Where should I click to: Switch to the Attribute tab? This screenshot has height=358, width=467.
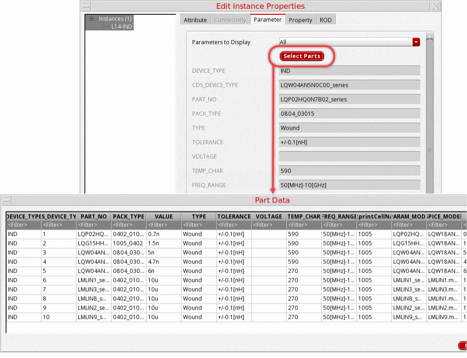tap(195, 20)
